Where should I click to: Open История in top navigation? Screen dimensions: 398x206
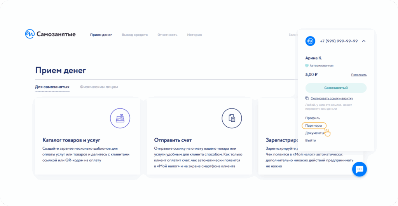pos(194,35)
